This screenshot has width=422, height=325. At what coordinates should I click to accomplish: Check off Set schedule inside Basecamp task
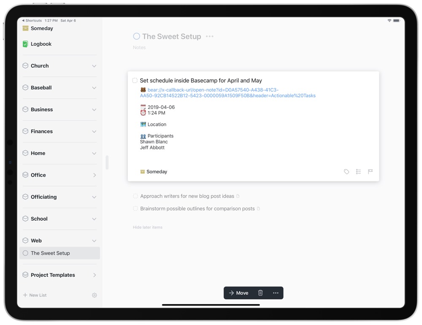point(135,80)
